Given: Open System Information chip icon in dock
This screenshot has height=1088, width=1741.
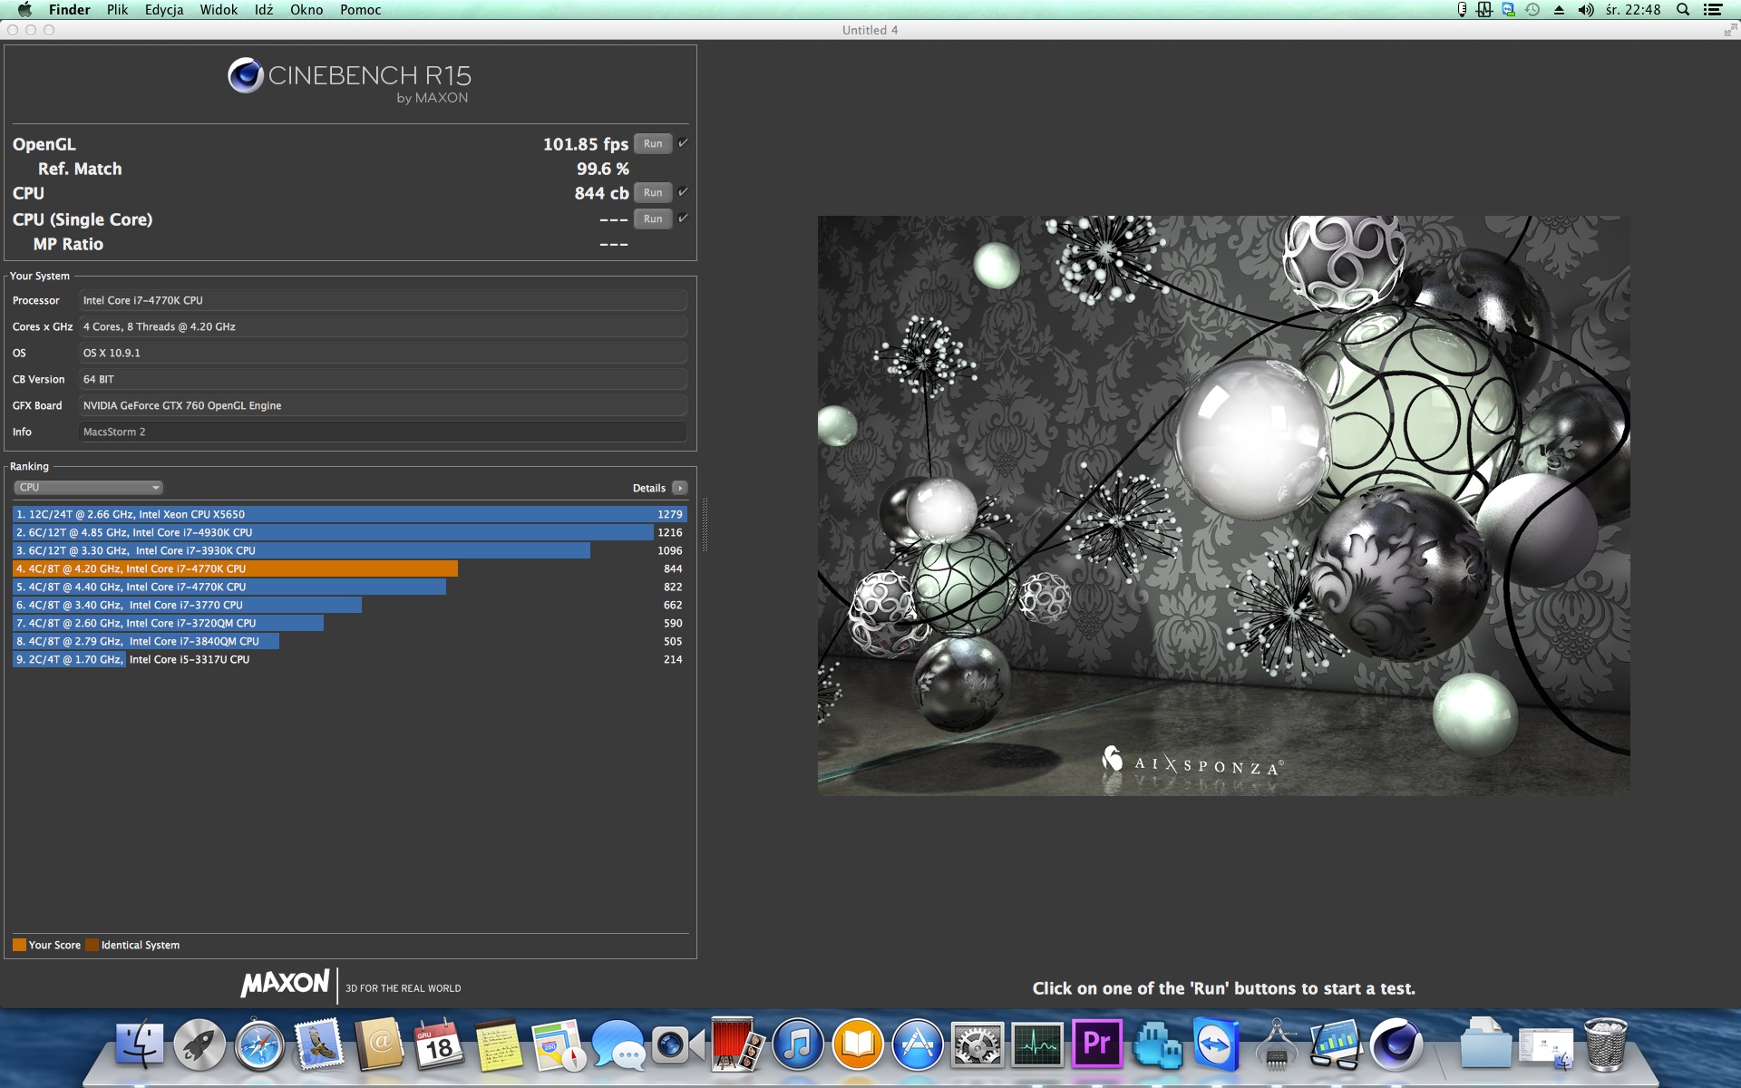Looking at the screenshot, I should [x=1277, y=1044].
